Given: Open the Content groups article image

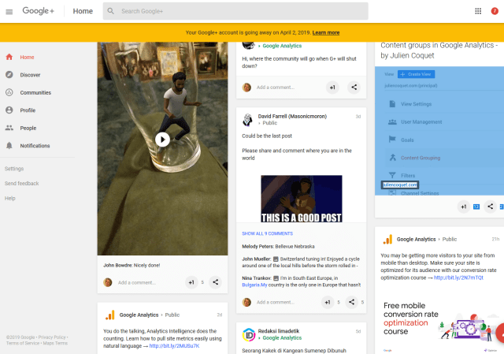Looking at the screenshot, I should (x=439, y=131).
